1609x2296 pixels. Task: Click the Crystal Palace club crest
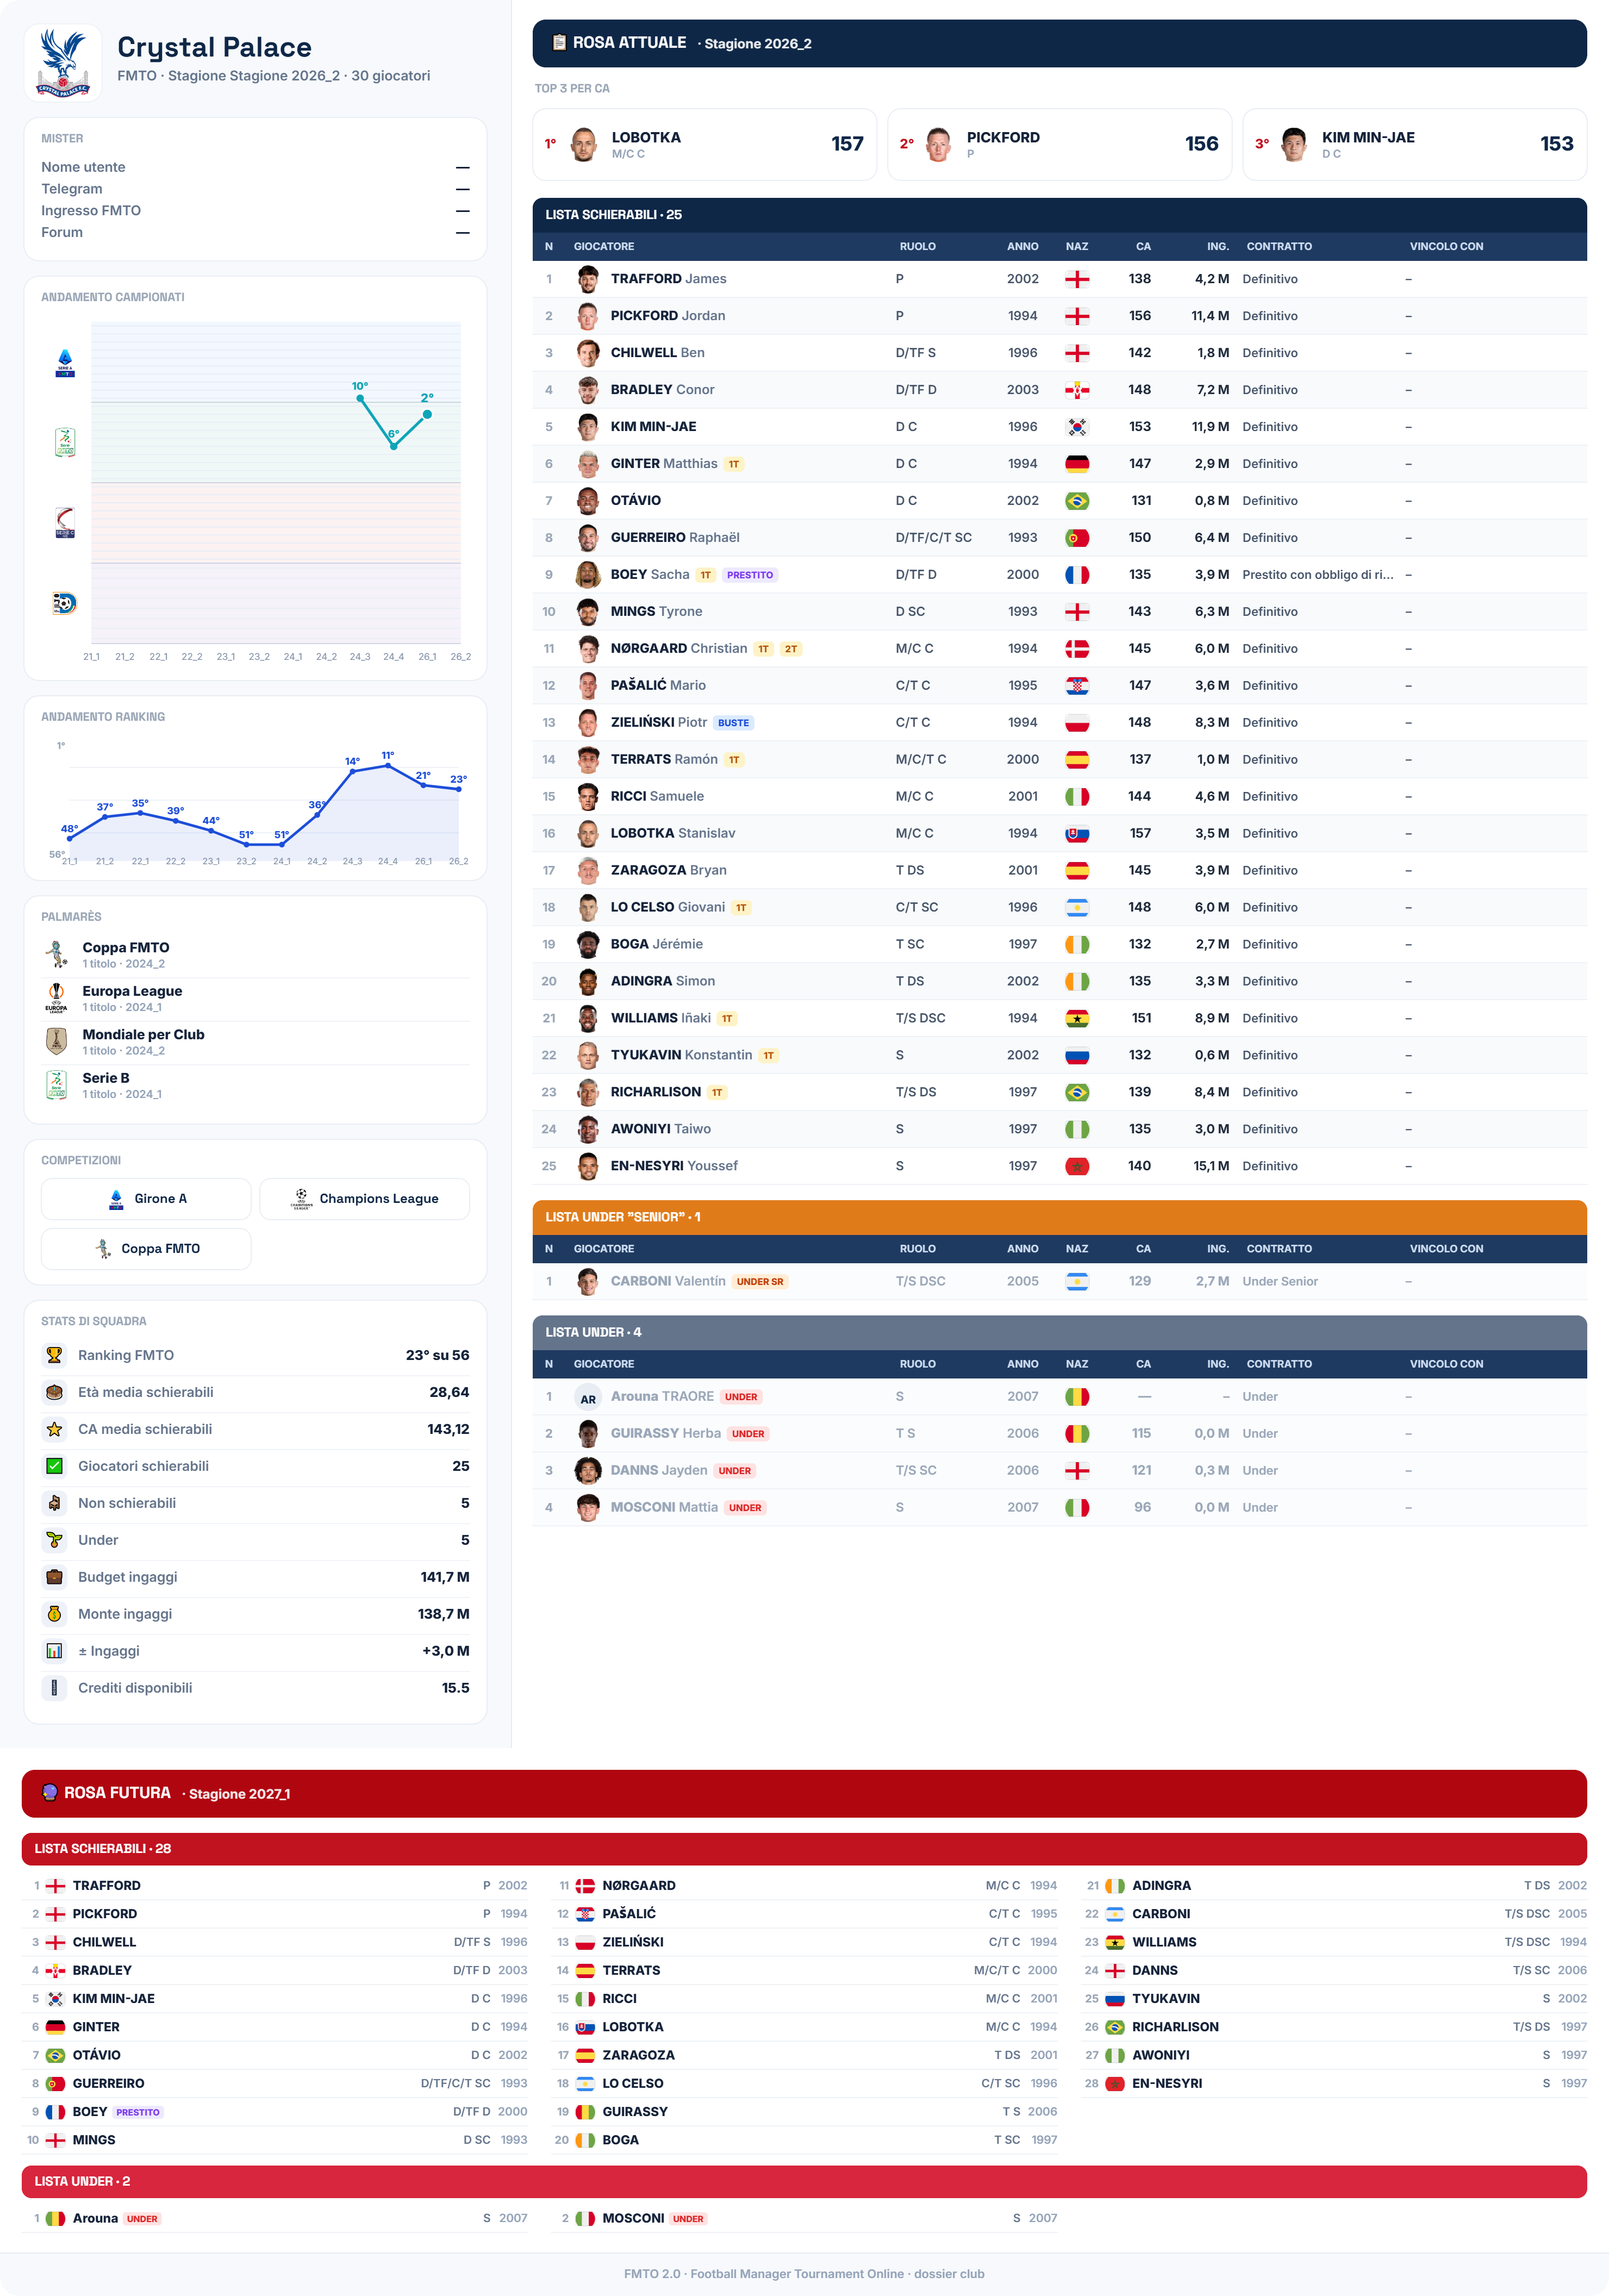click(63, 63)
